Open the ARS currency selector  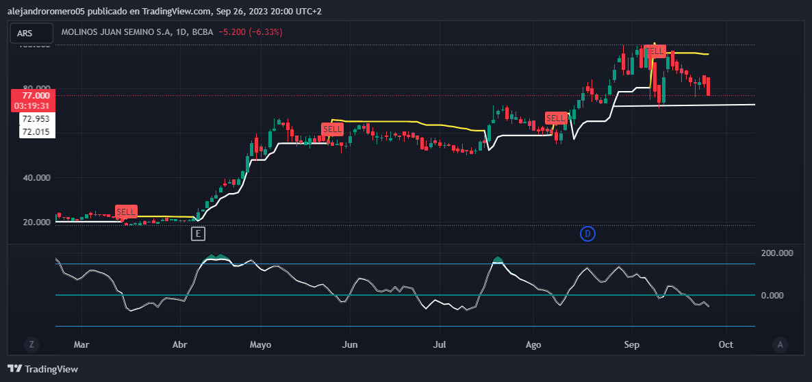[x=31, y=33]
